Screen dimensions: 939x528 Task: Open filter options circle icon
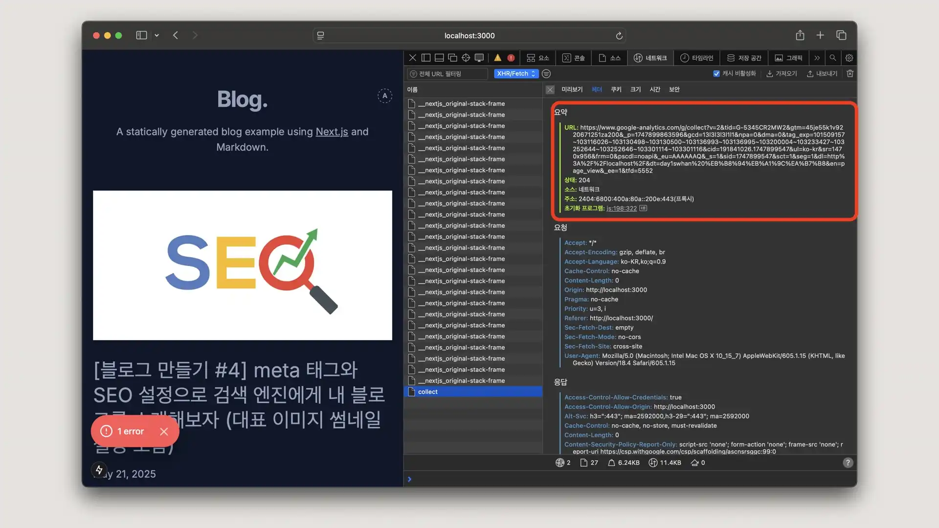tap(546, 73)
